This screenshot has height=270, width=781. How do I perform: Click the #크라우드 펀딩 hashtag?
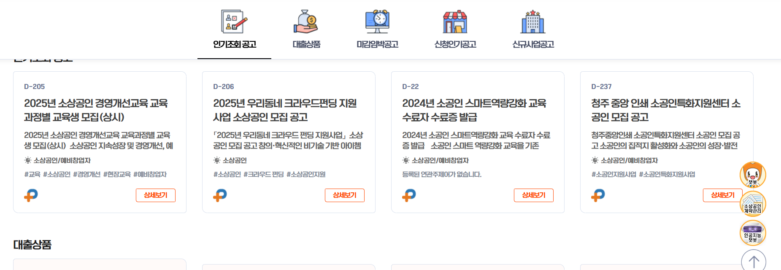point(263,174)
